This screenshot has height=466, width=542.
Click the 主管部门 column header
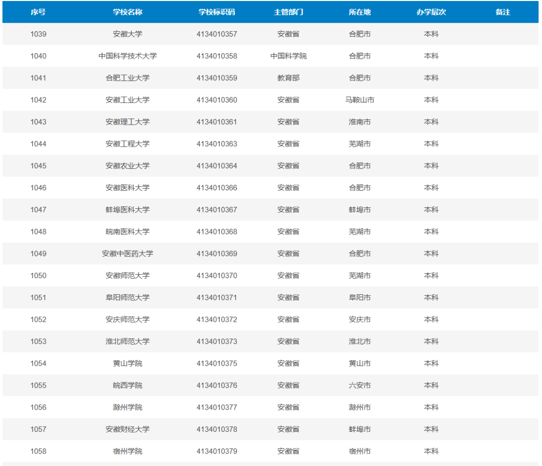288,12
